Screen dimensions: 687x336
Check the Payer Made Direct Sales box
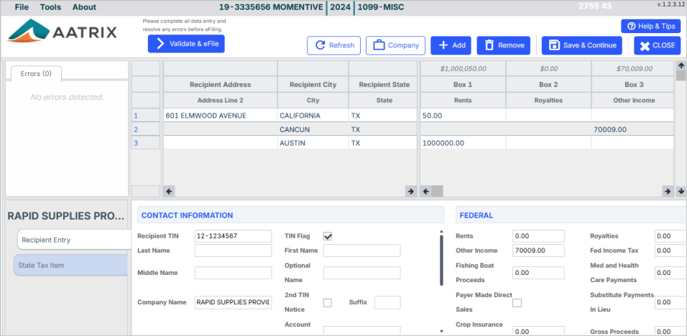point(517,303)
